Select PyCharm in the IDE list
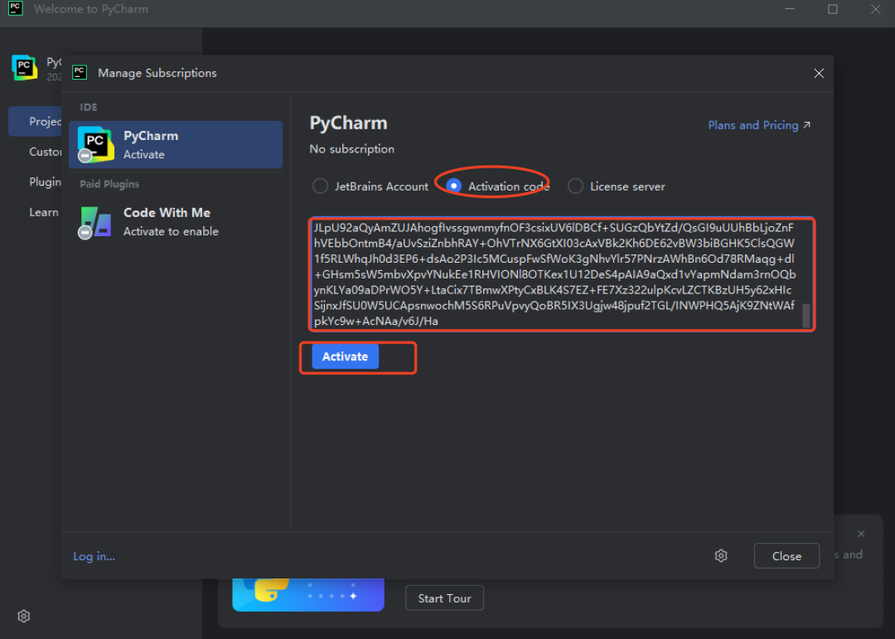Viewport: 895px width, 639px height. click(x=176, y=144)
